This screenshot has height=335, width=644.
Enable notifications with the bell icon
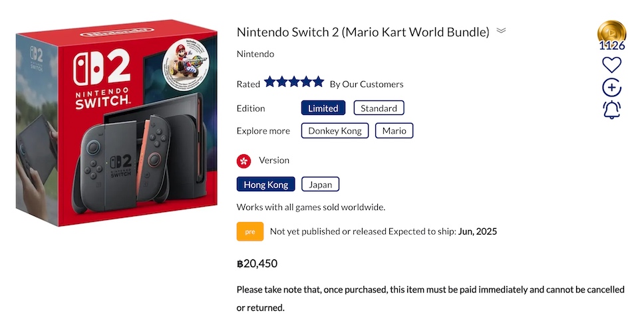click(x=611, y=110)
